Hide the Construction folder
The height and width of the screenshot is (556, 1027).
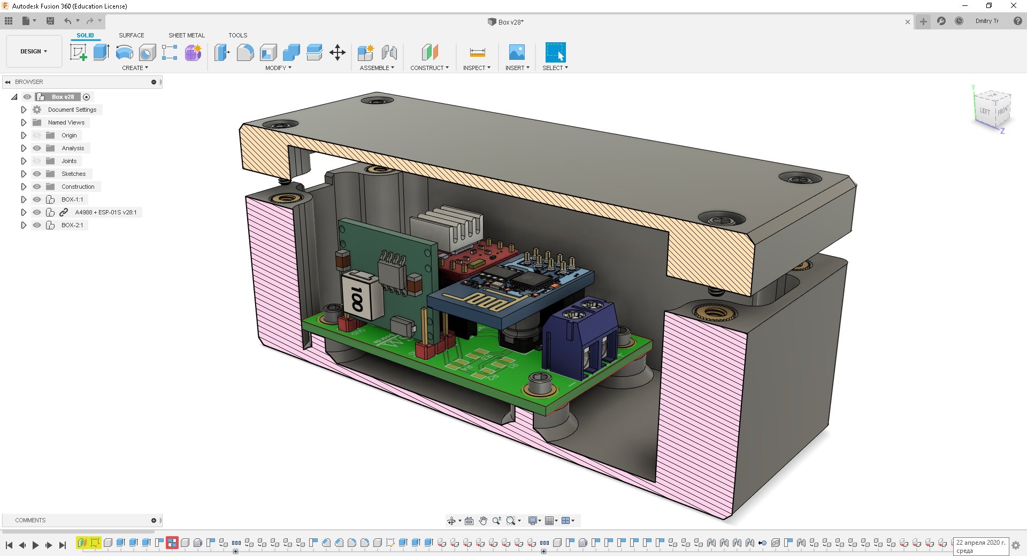[37, 187]
